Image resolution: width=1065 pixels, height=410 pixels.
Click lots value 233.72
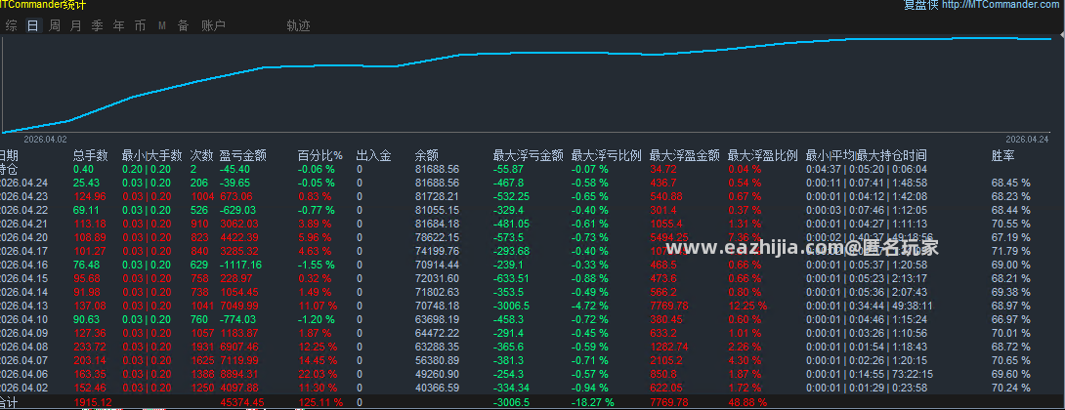pyautogui.click(x=88, y=348)
